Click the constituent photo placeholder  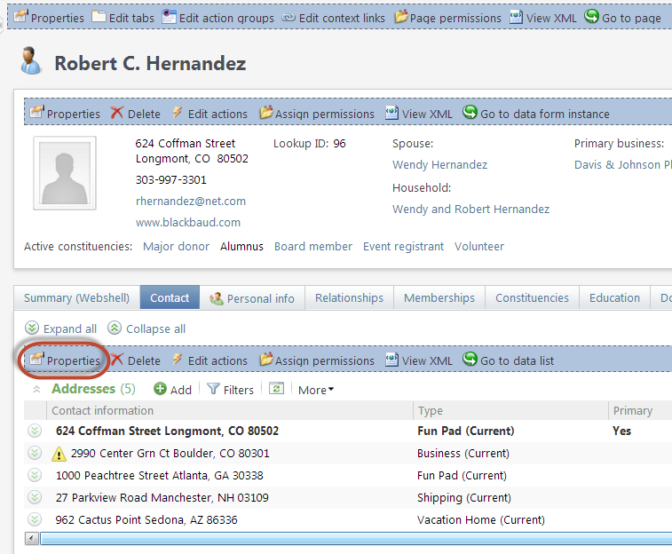[x=65, y=173]
